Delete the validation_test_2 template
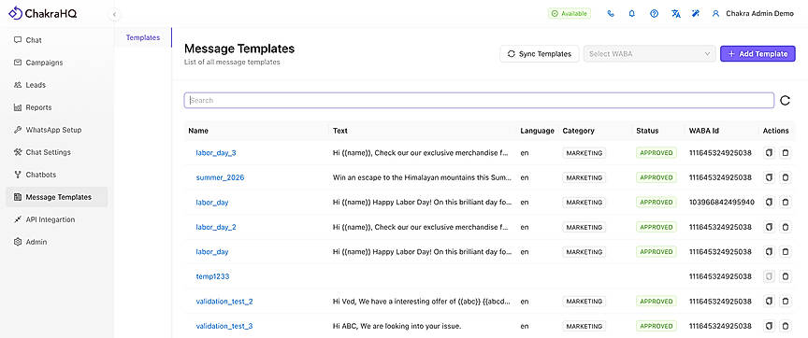Viewport: 808px width, 338px height. tap(785, 301)
